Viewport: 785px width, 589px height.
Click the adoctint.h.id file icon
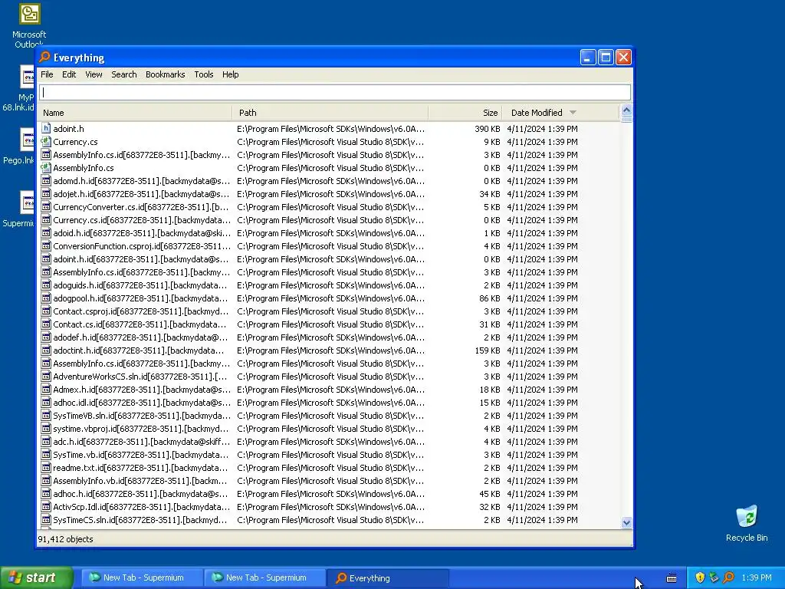(46, 350)
